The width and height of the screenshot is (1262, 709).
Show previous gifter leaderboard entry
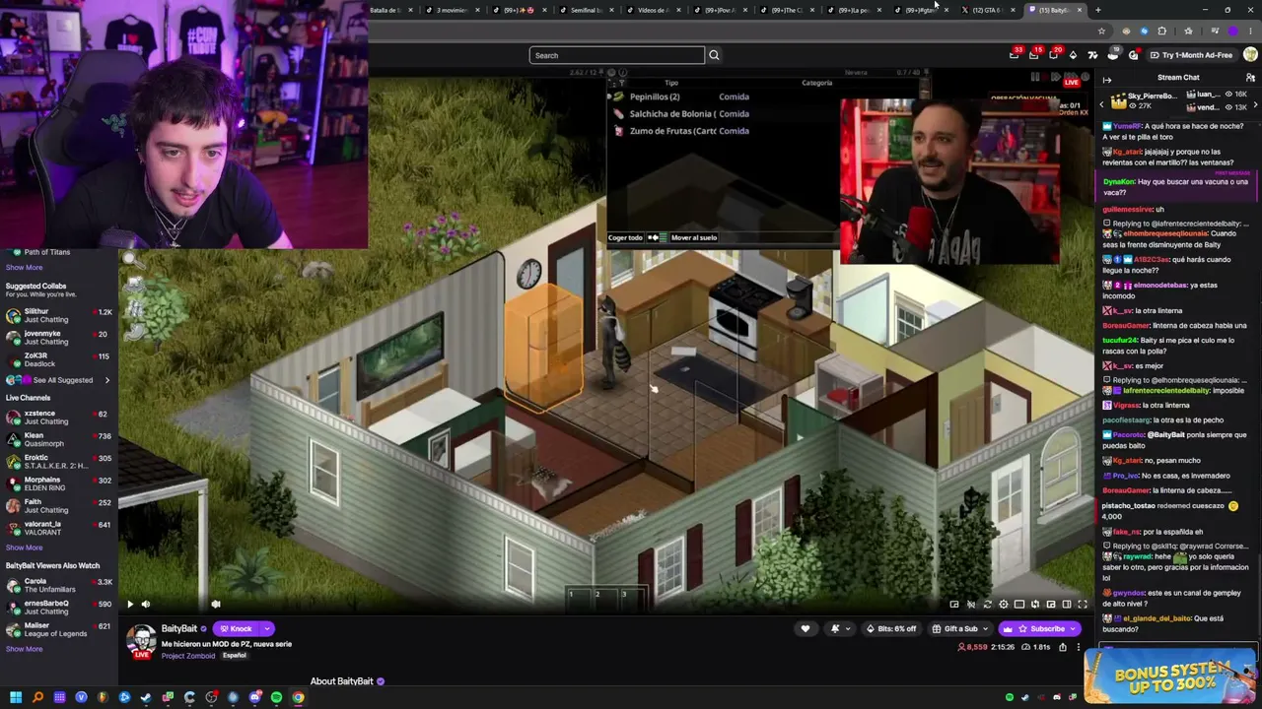click(x=1102, y=102)
